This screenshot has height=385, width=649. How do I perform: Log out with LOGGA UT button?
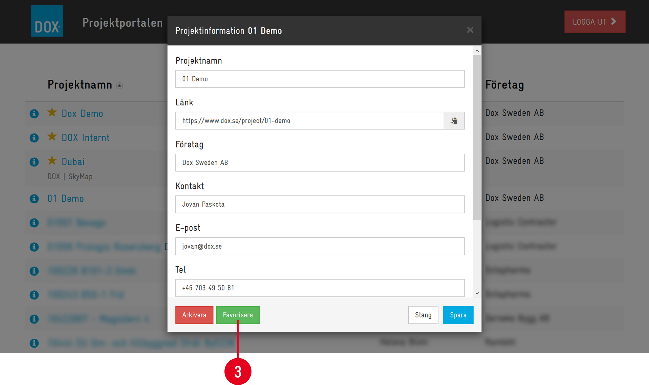[x=595, y=22]
